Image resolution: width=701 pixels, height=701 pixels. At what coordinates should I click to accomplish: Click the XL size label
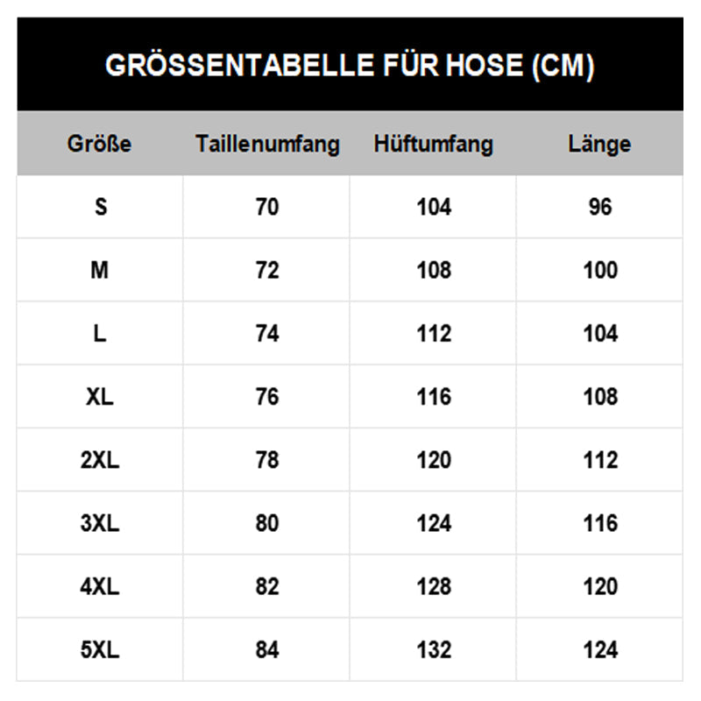pyautogui.click(x=100, y=396)
